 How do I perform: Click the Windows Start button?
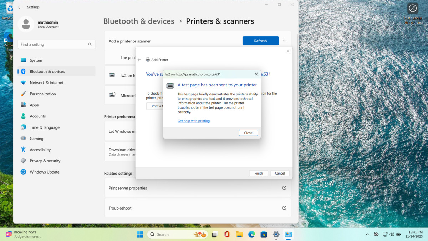(x=140, y=235)
